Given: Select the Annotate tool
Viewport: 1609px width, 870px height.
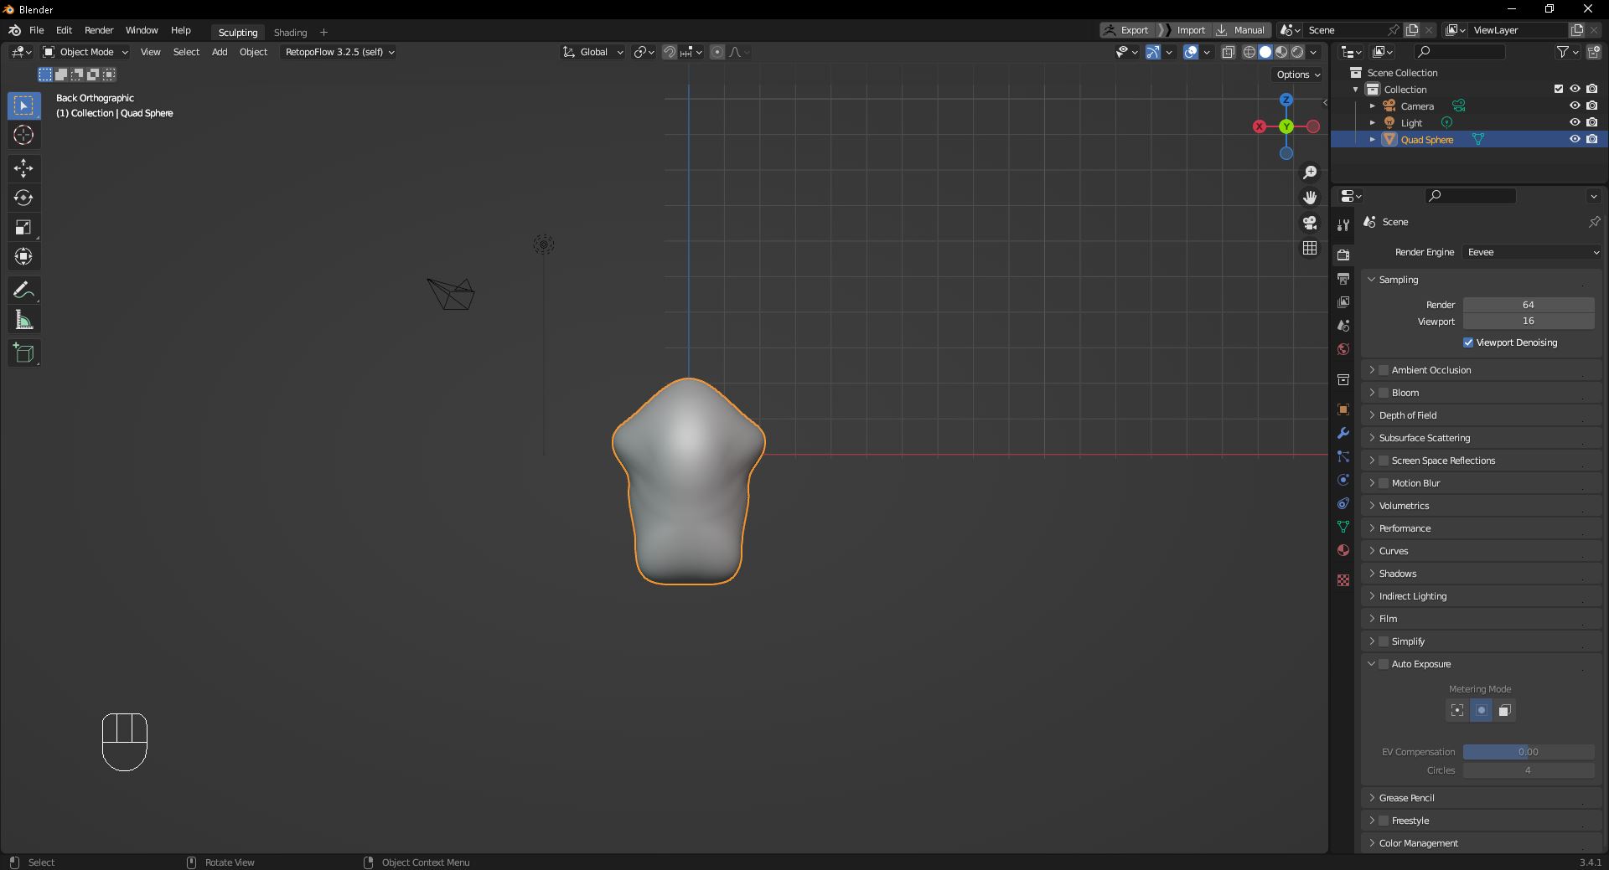Looking at the screenshot, I should [x=23, y=291].
